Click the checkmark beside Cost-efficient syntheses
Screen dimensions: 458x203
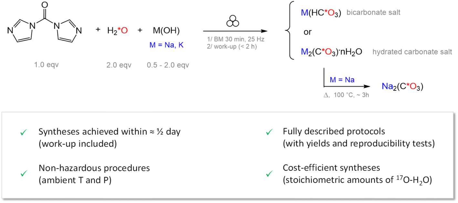[267, 174]
